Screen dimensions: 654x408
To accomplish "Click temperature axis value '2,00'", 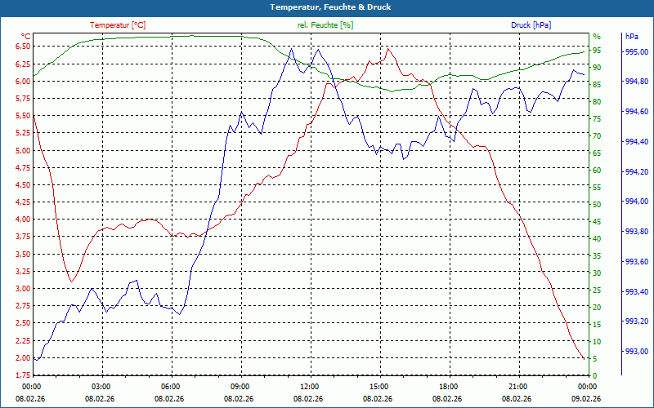I will pos(23,358).
